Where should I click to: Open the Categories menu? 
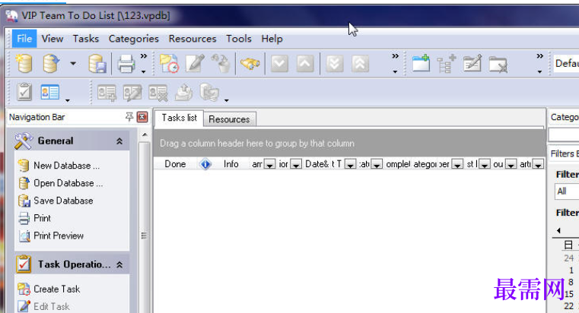coord(134,38)
